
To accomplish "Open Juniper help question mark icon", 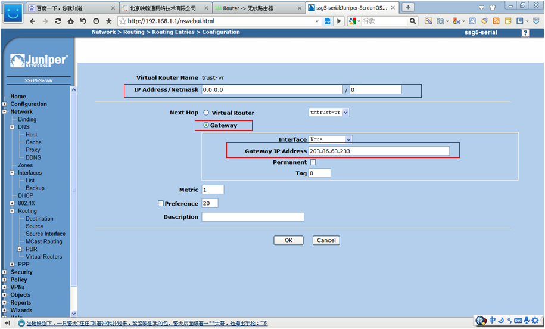I will coord(525,33).
